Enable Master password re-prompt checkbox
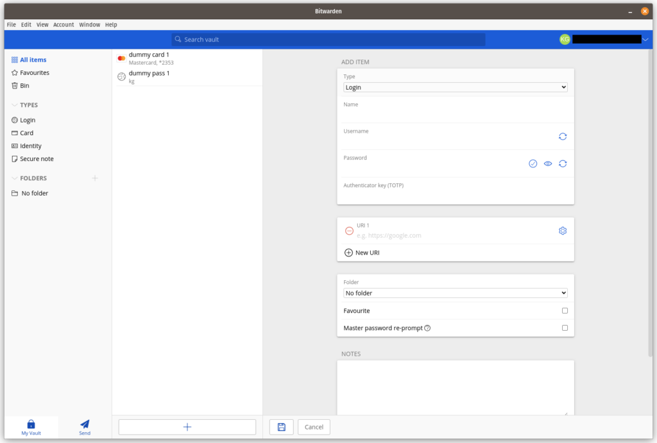Image resolution: width=657 pixels, height=443 pixels. 565,328
